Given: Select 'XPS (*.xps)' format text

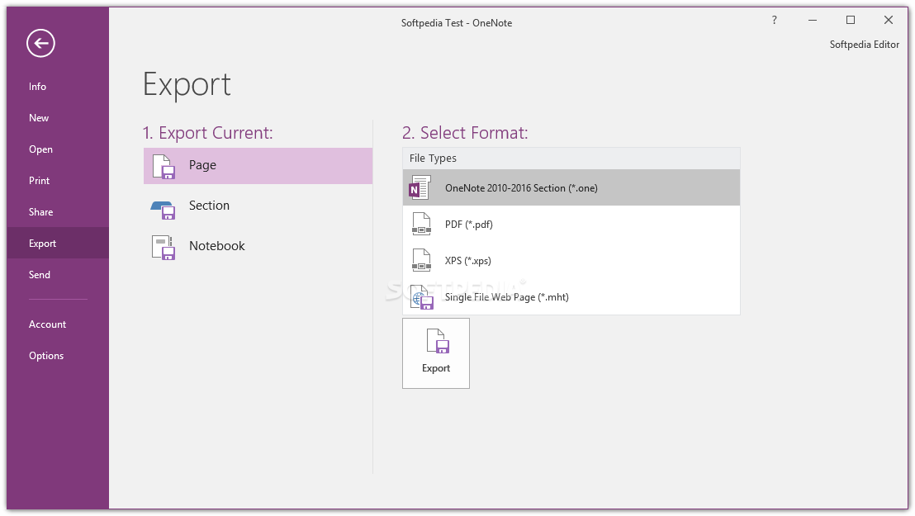Looking at the screenshot, I should pyautogui.click(x=468, y=260).
